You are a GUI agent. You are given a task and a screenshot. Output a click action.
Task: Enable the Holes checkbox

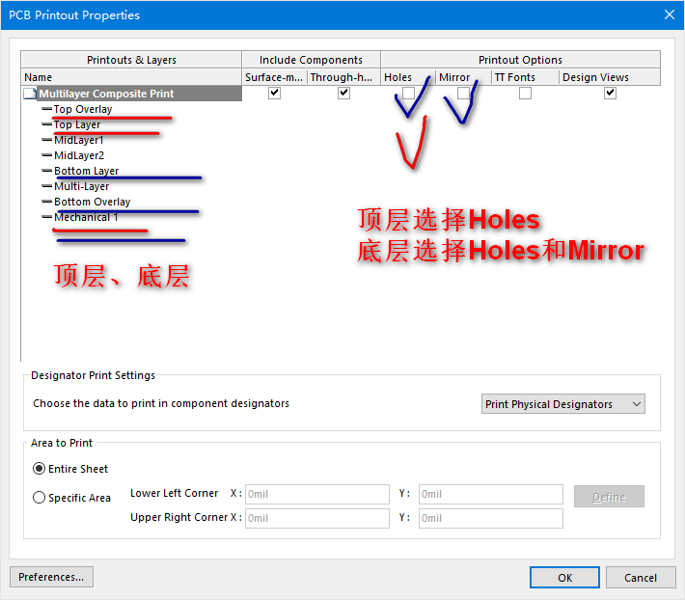(408, 94)
